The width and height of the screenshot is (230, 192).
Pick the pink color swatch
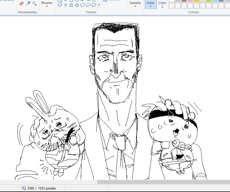[190, 1]
